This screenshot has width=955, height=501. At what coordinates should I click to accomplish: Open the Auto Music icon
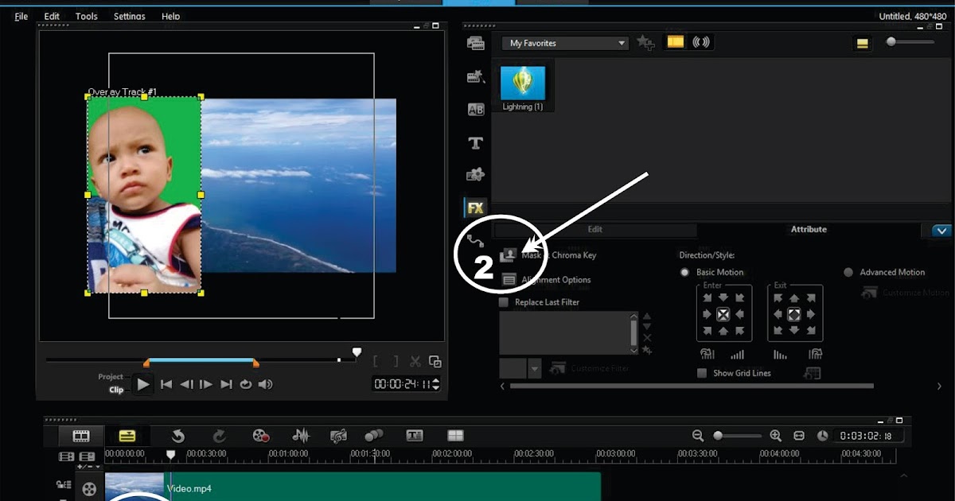pyautogui.click(x=338, y=436)
